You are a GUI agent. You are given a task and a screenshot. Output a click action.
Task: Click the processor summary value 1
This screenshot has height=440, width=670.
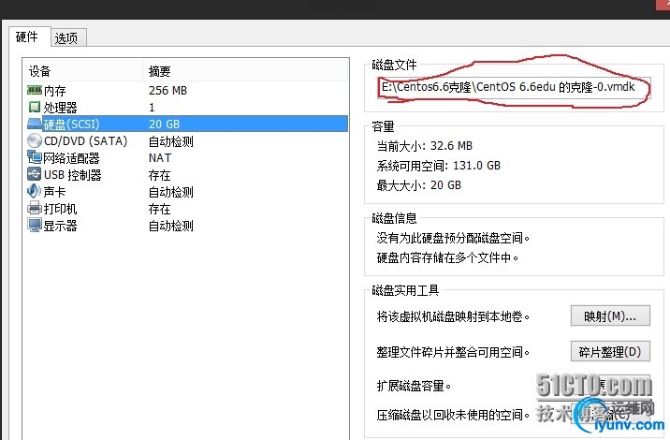(x=152, y=108)
